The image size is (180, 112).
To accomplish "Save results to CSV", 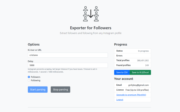I will tap(122, 73).
